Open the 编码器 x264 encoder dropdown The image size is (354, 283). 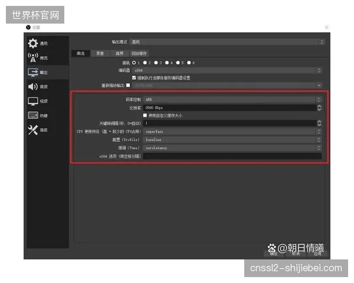(x=227, y=70)
